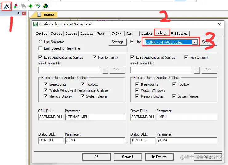This screenshot has height=165, width=228.
Task: Toggle hardware Run to main() checkbox
Action: click(x=186, y=57)
